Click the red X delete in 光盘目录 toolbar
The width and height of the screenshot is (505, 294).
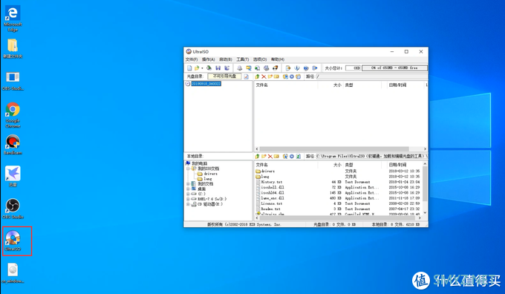tap(264, 76)
